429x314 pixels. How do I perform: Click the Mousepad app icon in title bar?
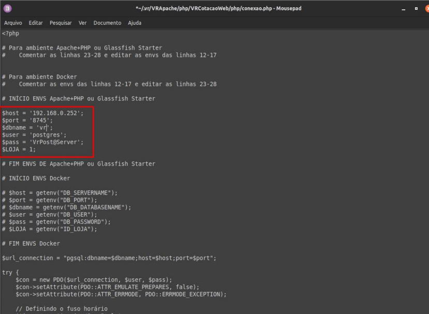click(x=7, y=8)
